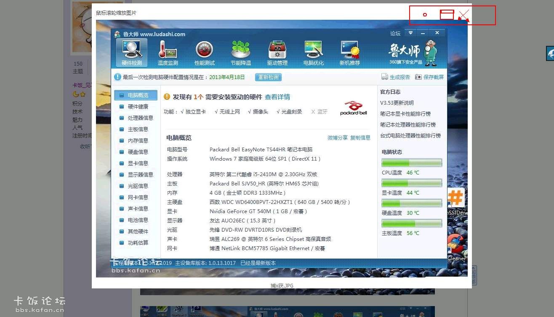This screenshot has width=554, height=317.
Task: Click the Windows 7 家庭高级版 operating system line
Action: pyautogui.click(x=266, y=159)
